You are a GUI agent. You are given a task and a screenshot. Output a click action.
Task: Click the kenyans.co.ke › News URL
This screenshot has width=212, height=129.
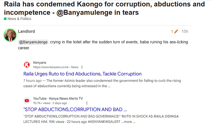56,67
